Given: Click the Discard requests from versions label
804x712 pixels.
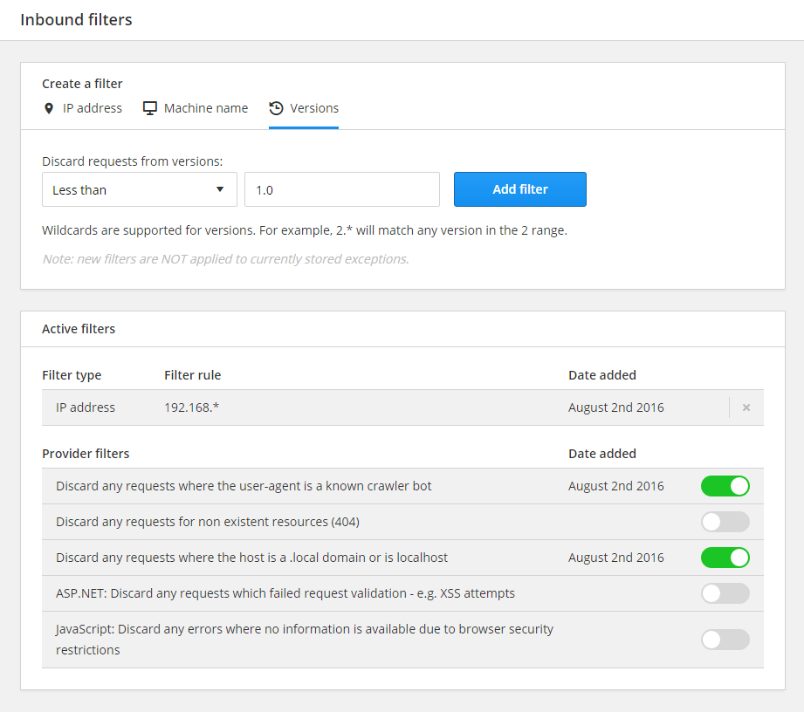Looking at the screenshot, I should coord(133,161).
